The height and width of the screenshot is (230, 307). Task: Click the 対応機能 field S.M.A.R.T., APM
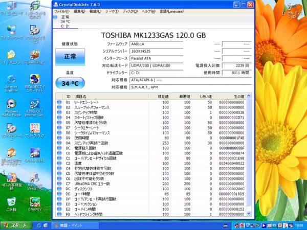(190, 87)
